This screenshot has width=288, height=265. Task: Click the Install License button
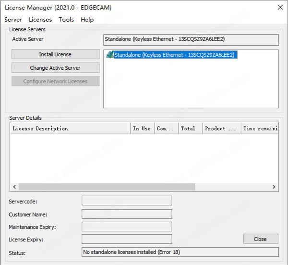click(55, 54)
